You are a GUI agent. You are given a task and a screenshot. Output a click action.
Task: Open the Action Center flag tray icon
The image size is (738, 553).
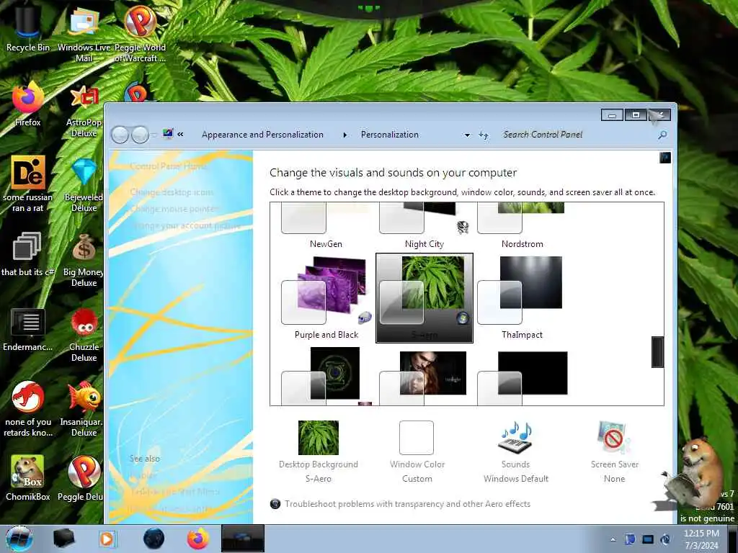[630, 539]
